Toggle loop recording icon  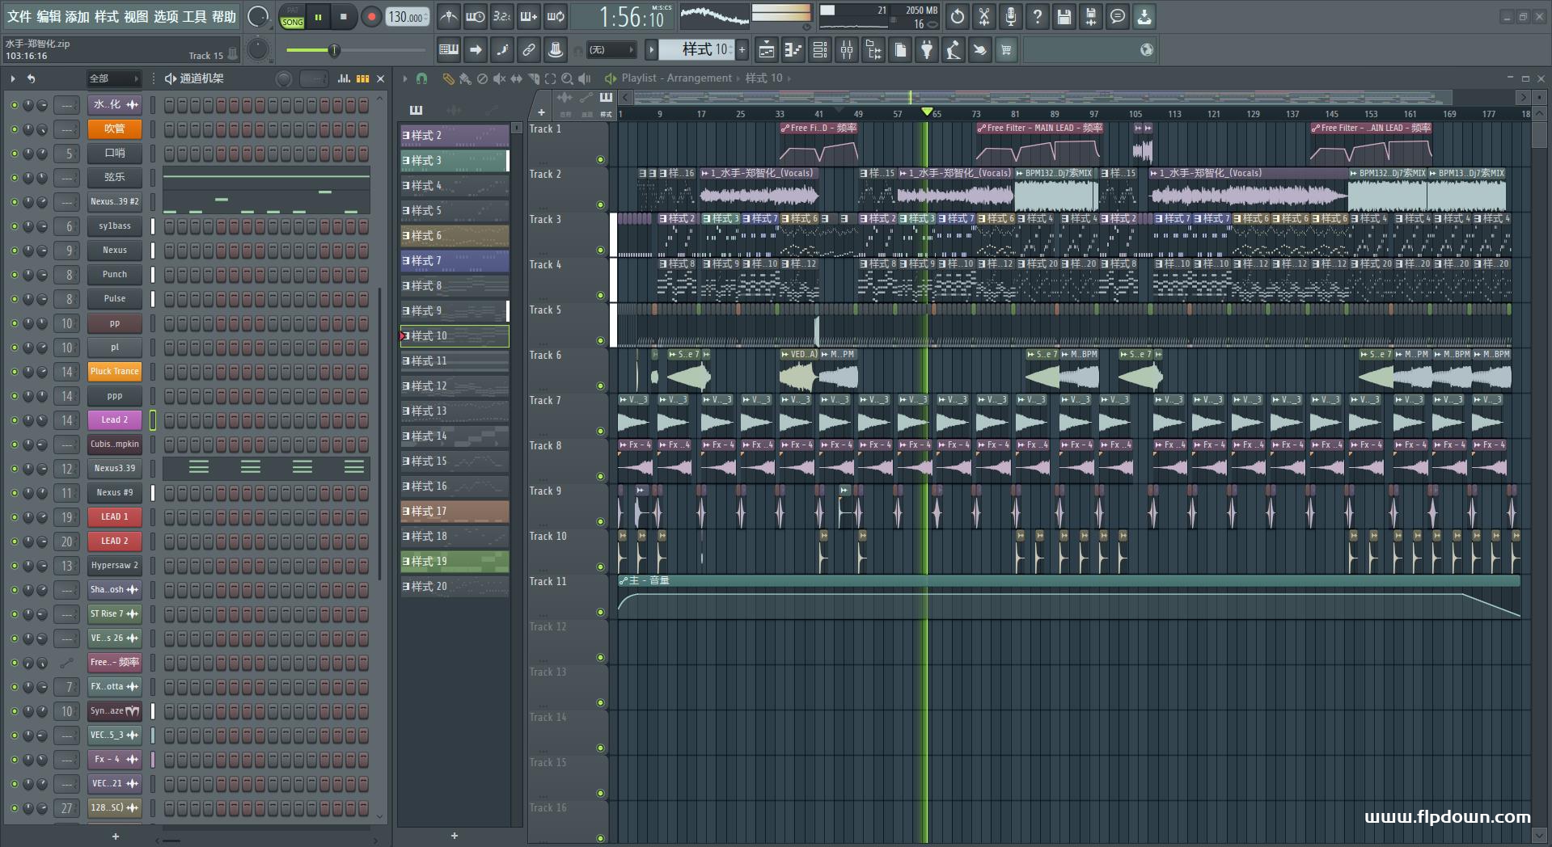pos(556,16)
